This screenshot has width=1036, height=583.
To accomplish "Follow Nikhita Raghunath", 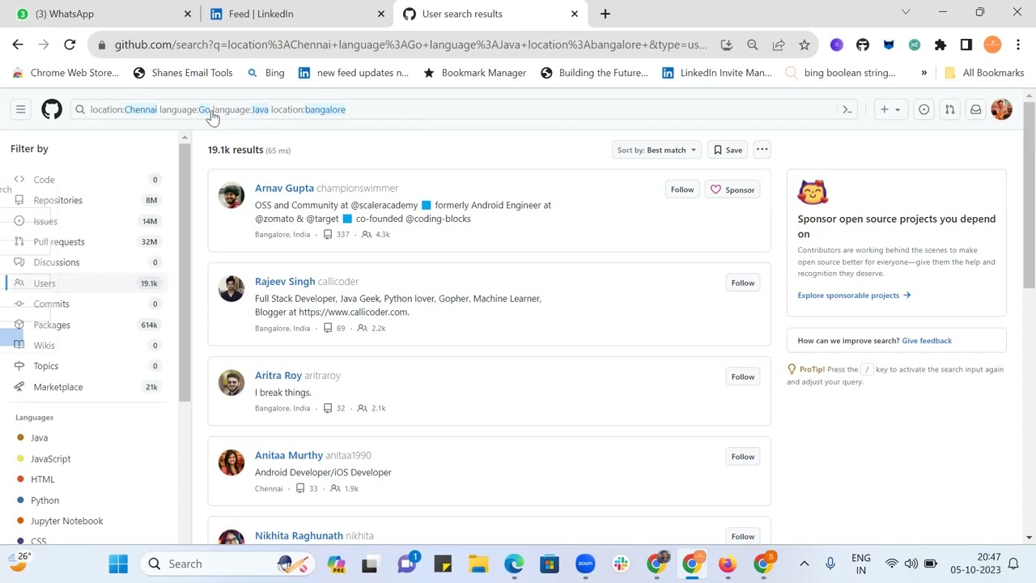I will pos(743,537).
